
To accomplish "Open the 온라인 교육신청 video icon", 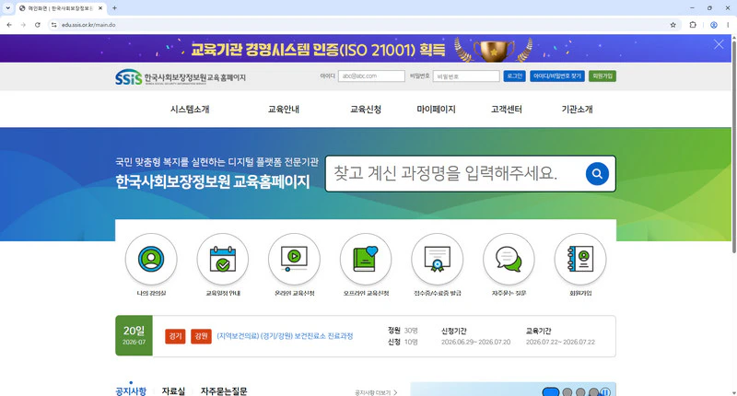I will point(294,260).
